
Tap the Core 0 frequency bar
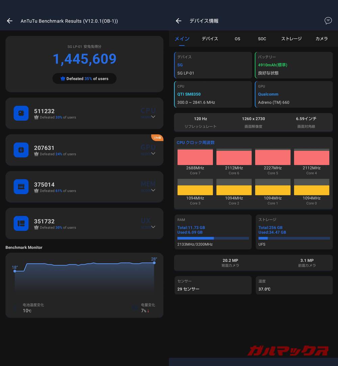(312, 187)
